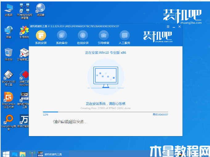Launch 远程工具 AnyDesk desktop shortcut
Viewport: 210px width, 157px height.
24,78
